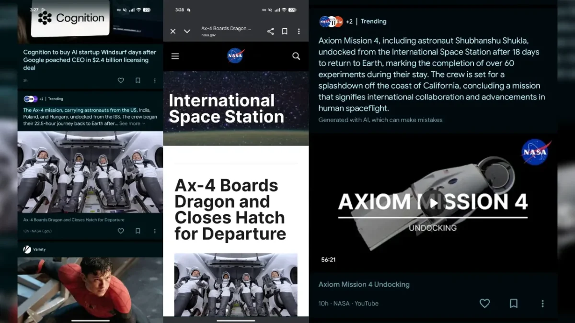This screenshot has width=575, height=323.
Task: Open the Axiom Mission 4 Undocking title link
Action: (x=364, y=284)
